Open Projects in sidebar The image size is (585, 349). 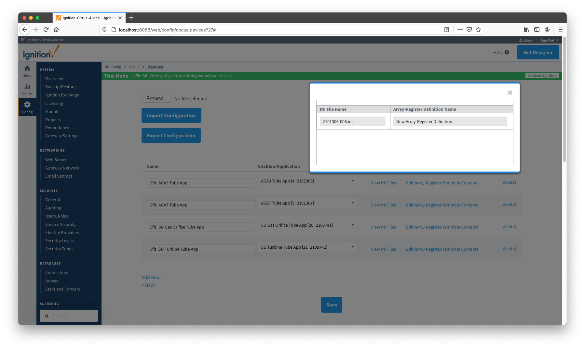tap(53, 119)
